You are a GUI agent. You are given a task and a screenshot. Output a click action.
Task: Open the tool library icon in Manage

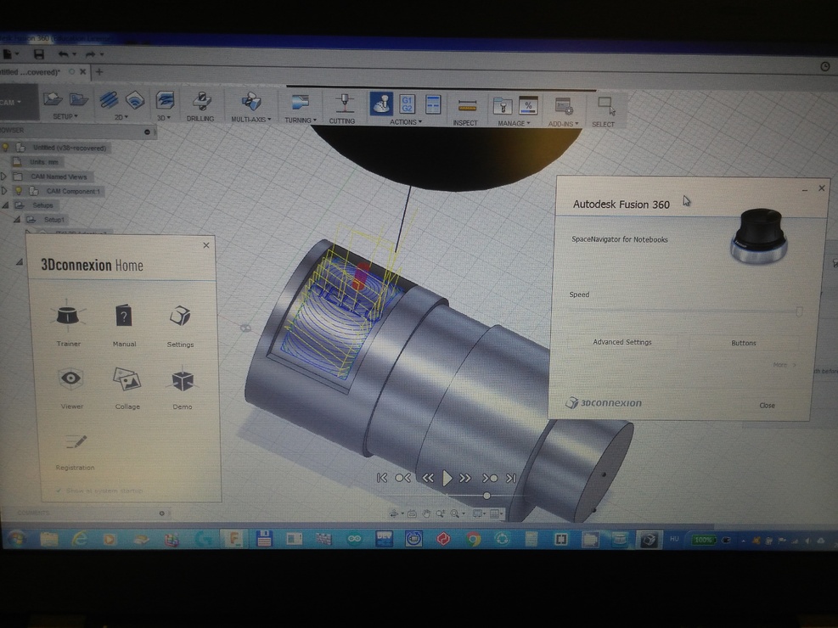tap(502, 106)
